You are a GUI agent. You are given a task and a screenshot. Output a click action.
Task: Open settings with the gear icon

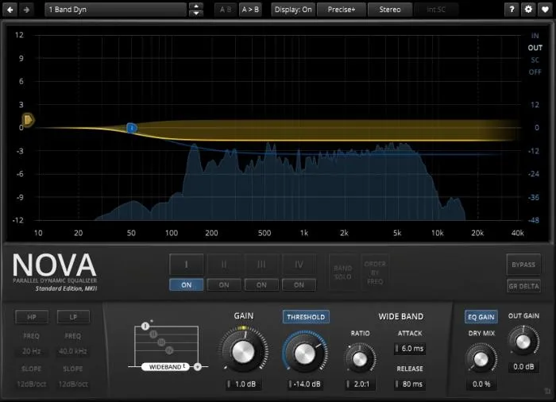[529, 10]
